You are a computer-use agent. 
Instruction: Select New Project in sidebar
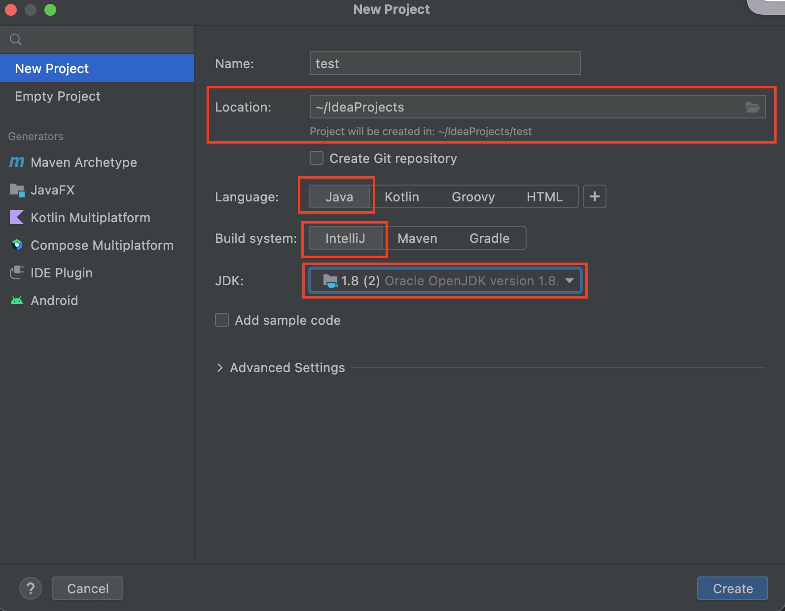coord(52,69)
